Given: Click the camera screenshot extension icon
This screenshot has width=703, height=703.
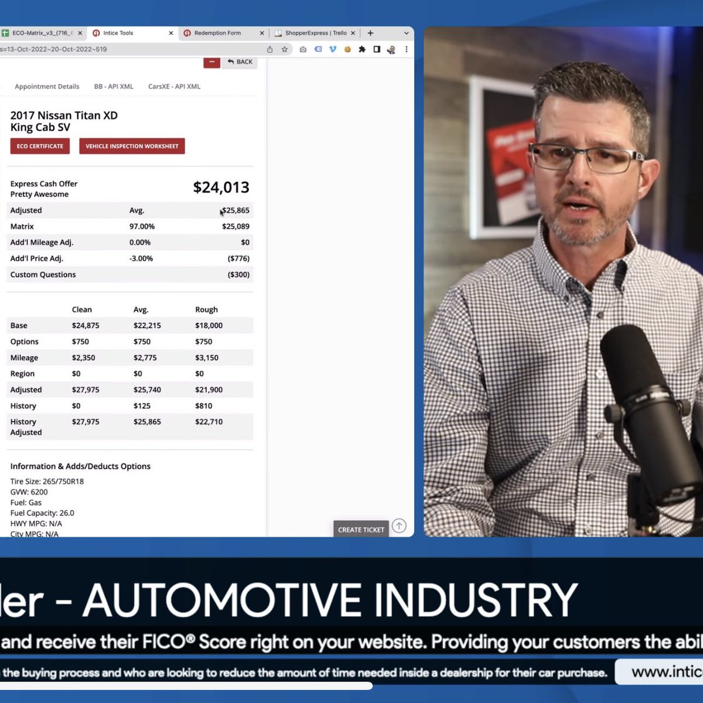Looking at the screenshot, I should [x=303, y=49].
